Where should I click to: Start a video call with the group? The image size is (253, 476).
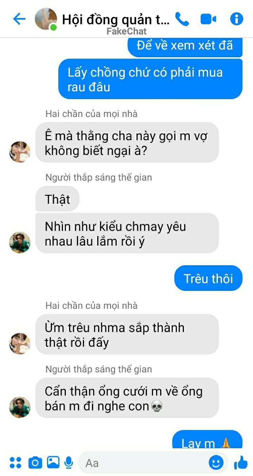(208, 19)
